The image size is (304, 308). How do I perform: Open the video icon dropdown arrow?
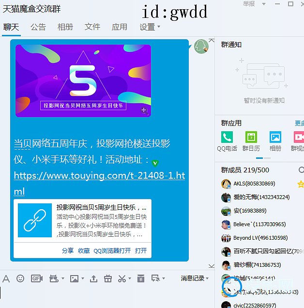pos(63,278)
